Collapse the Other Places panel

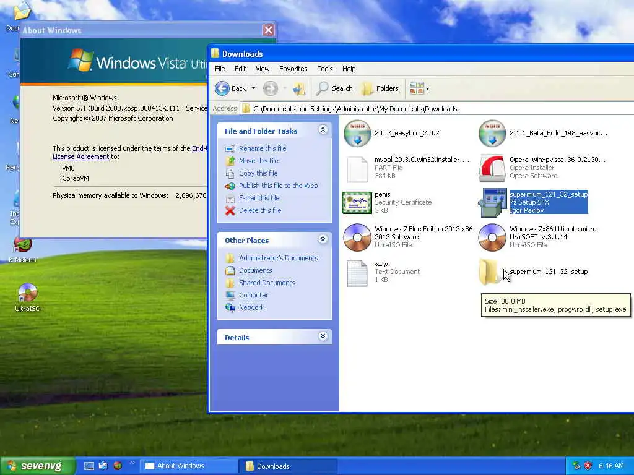323,239
